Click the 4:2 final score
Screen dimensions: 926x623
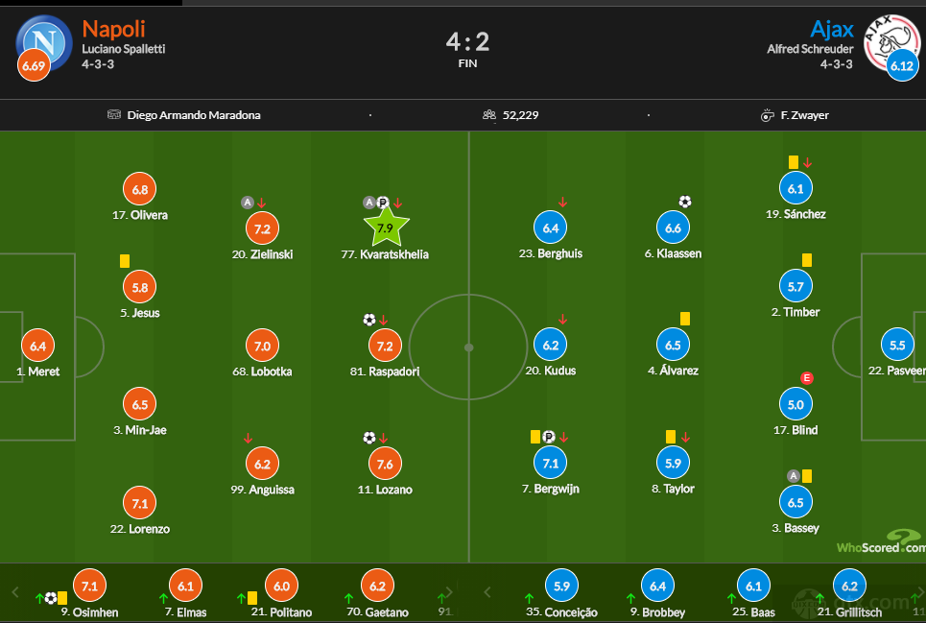(x=467, y=41)
